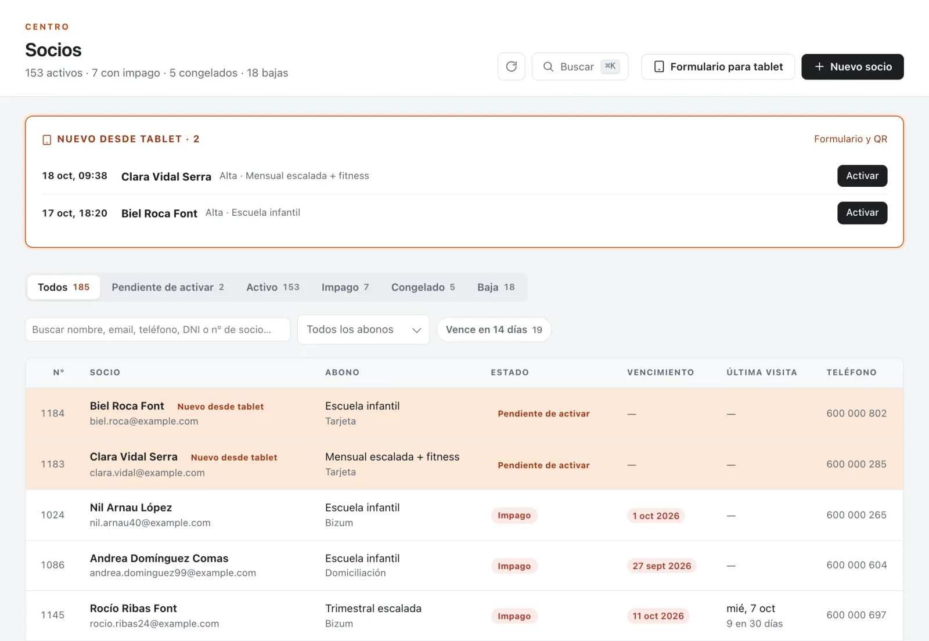The width and height of the screenshot is (929, 641).
Task: Click the refresh icon button
Action: (x=511, y=67)
